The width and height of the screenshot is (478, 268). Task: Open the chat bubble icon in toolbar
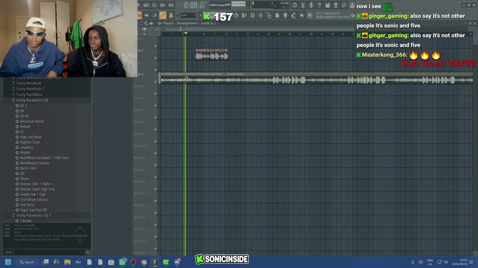[x=344, y=5]
